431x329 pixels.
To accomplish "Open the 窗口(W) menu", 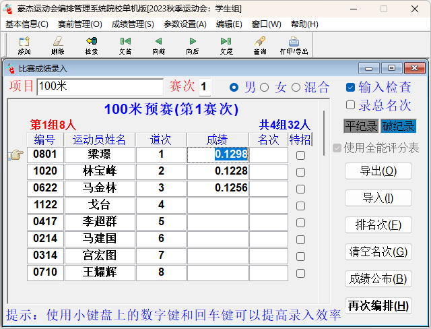I will [267, 24].
